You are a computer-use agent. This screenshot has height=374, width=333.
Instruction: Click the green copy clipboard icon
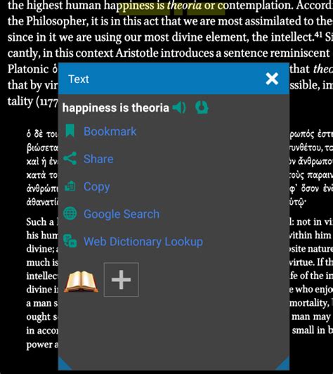coord(70,186)
